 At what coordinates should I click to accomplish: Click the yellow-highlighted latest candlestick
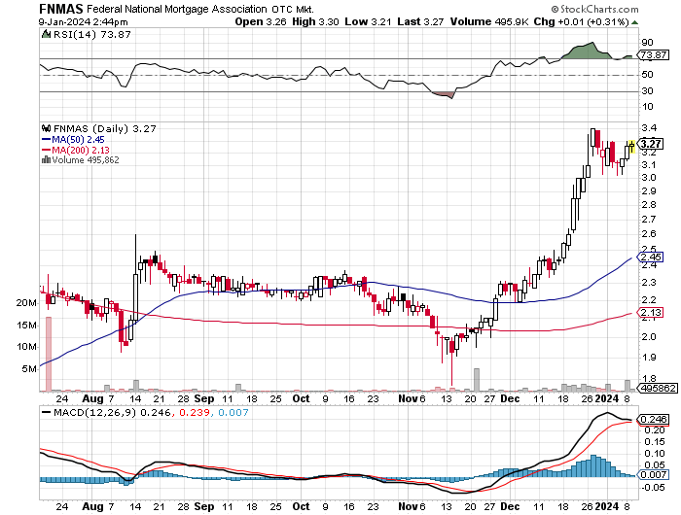click(x=632, y=147)
